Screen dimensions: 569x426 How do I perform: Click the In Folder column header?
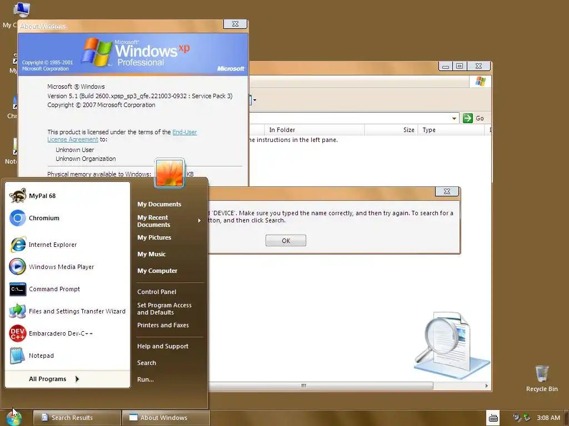pyautogui.click(x=315, y=130)
